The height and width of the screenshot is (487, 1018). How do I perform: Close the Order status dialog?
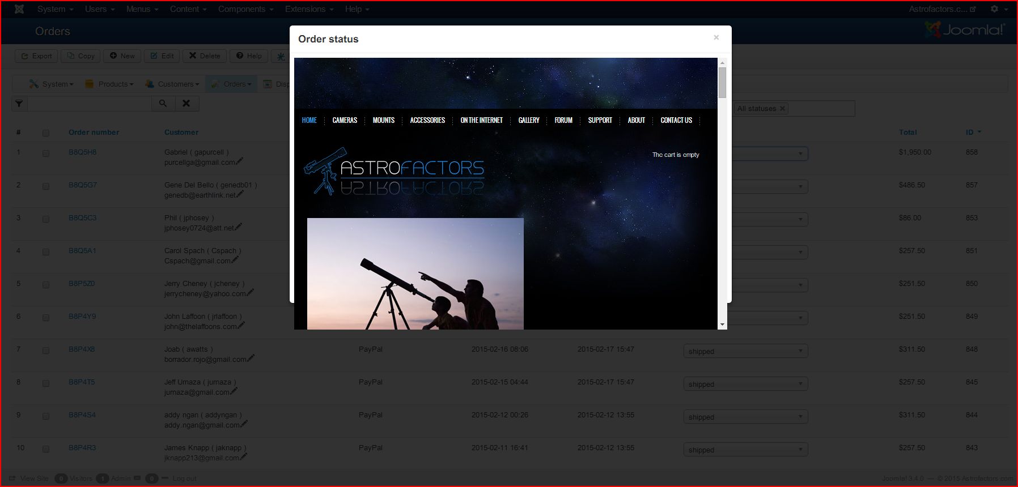pos(716,37)
